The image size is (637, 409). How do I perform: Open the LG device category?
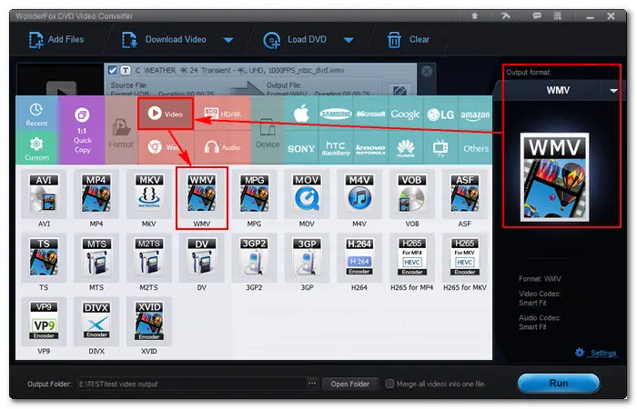(440, 114)
